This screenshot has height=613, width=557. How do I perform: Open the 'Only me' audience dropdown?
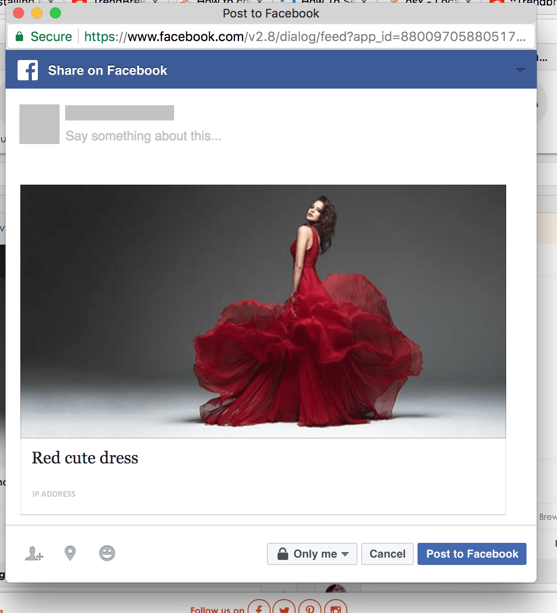click(x=312, y=553)
